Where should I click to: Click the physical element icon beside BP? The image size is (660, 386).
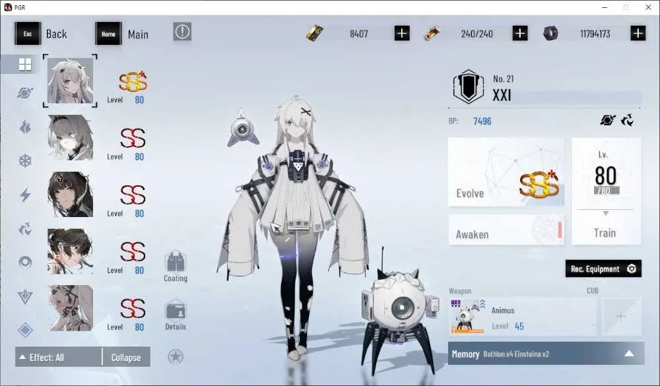click(x=607, y=121)
